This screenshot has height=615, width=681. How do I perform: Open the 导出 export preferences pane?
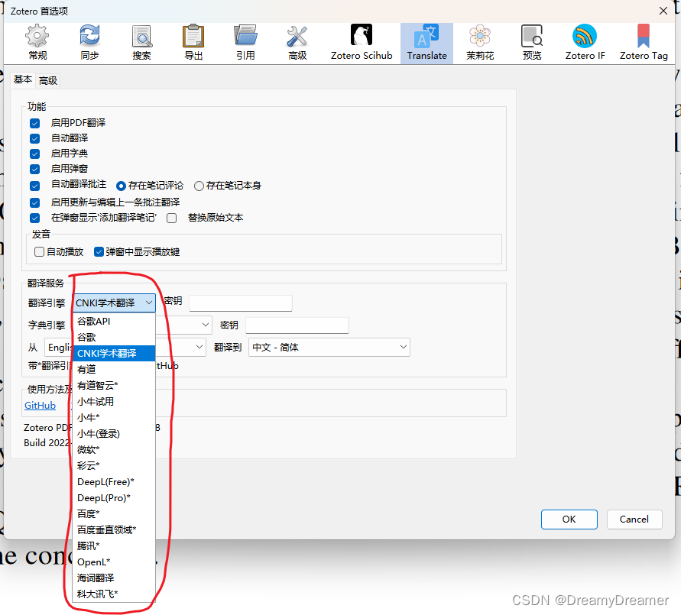[x=193, y=43]
